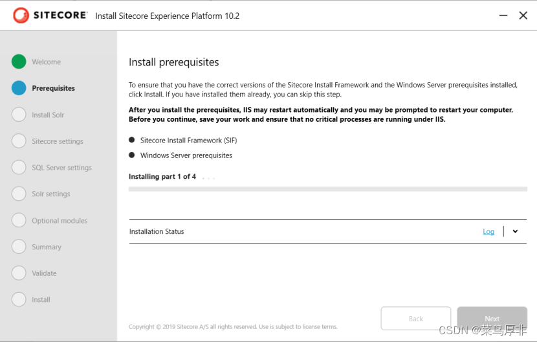Click the green Welcome step circle
The height and width of the screenshot is (342, 537).
tap(19, 62)
